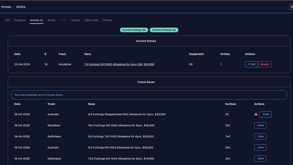293x165 pixels.
Task: Switch to the Pedigree tab
Action: pyautogui.click(x=20, y=20)
